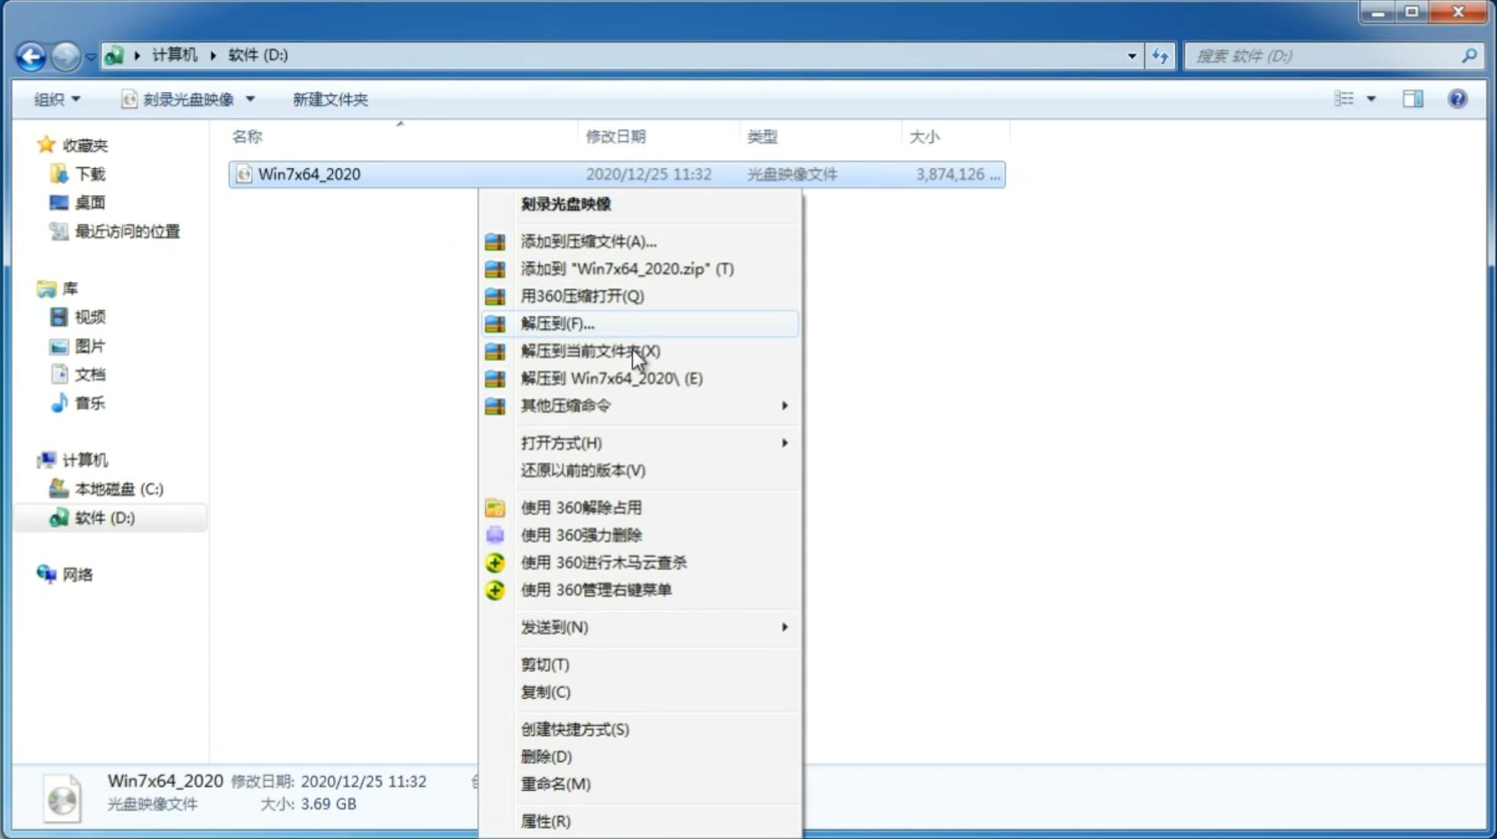1497x839 pixels.
Task: Click 使用360进行木马云查杀 icon
Action: pos(493,561)
